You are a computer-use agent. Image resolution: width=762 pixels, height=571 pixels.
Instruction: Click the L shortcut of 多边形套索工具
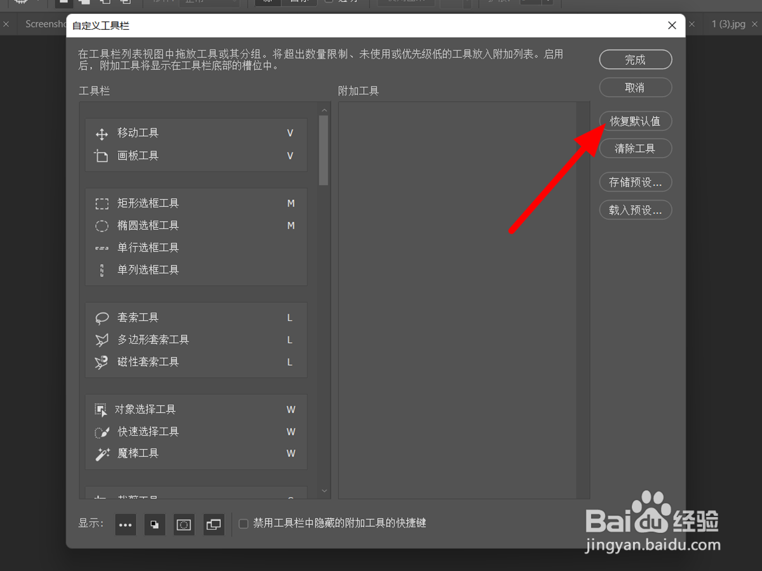pyautogui.click(x=290, y=340)
